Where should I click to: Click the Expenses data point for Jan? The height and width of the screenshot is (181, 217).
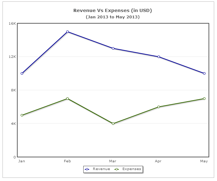(22, 115)
